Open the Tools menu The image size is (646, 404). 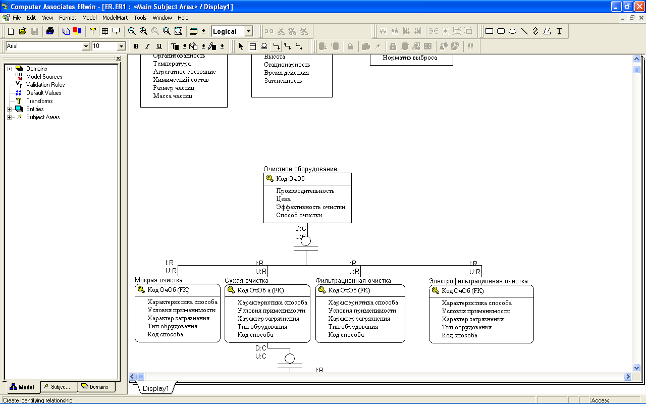140,18
